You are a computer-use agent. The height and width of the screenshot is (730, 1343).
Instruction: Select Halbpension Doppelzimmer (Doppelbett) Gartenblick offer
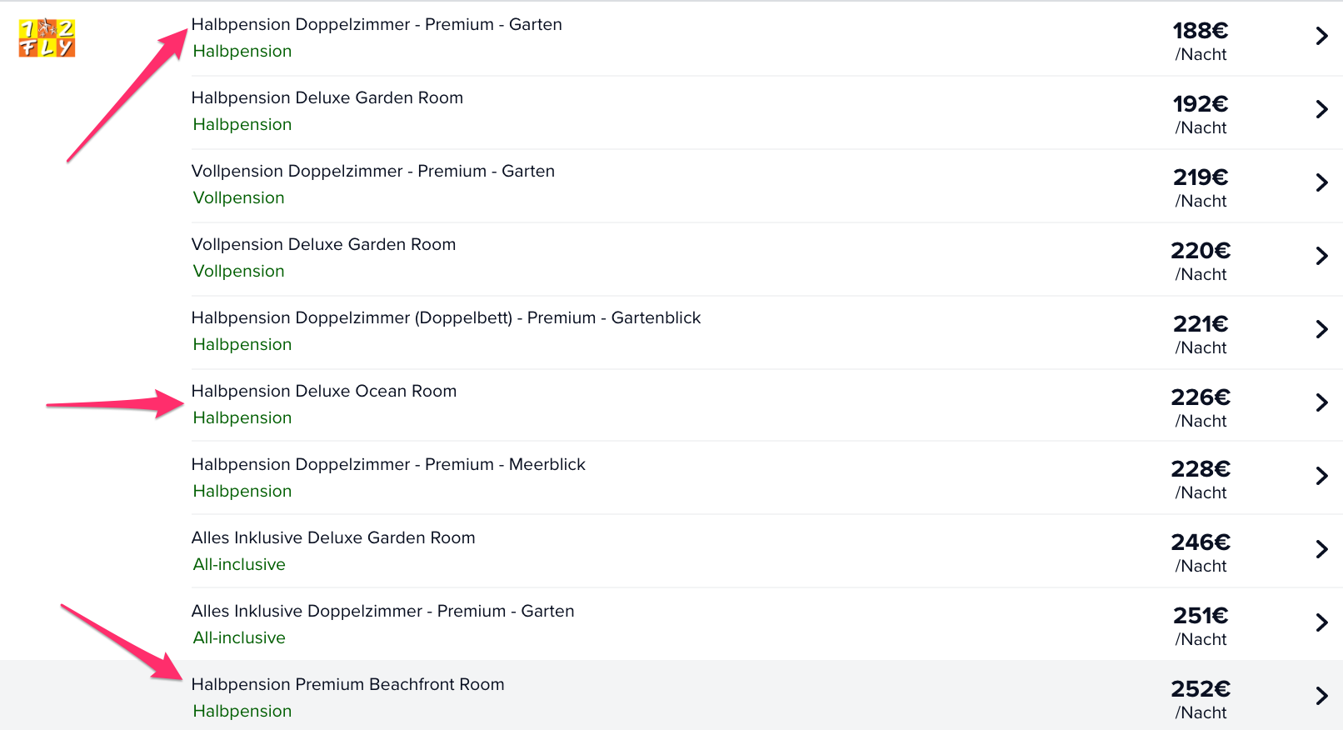(447, 318)
